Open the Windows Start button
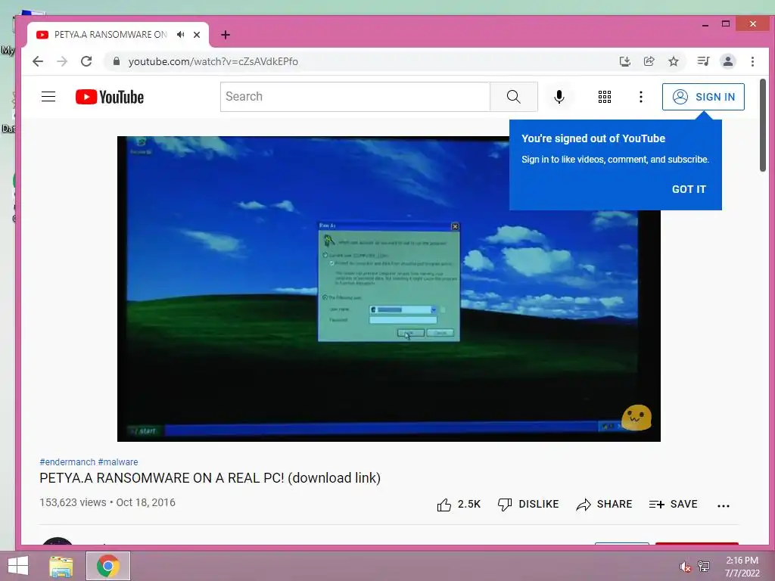This screenshot has width=775, height=581. pos(18,566)
